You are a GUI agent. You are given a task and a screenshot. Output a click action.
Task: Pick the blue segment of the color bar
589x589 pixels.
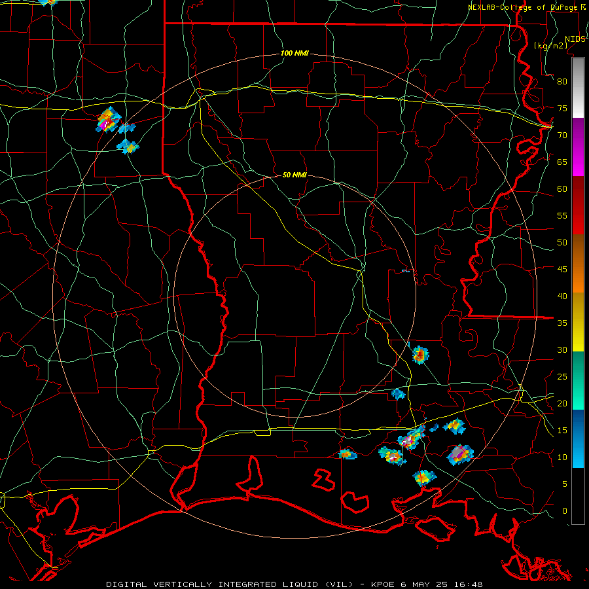[x=578, y=438]
